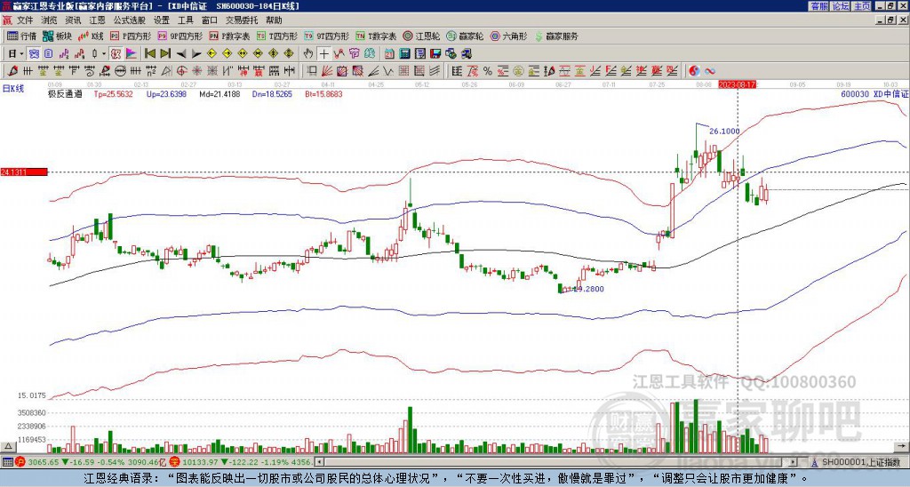Open the calculator icon
This screenshot has height=487, width=910.
[x=404, y=54]
